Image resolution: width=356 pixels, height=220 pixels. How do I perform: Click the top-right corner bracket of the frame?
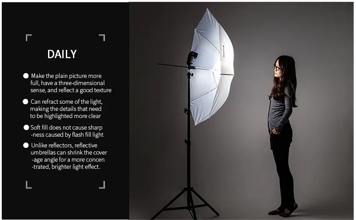pyautogui.click(x=102, y=37)
